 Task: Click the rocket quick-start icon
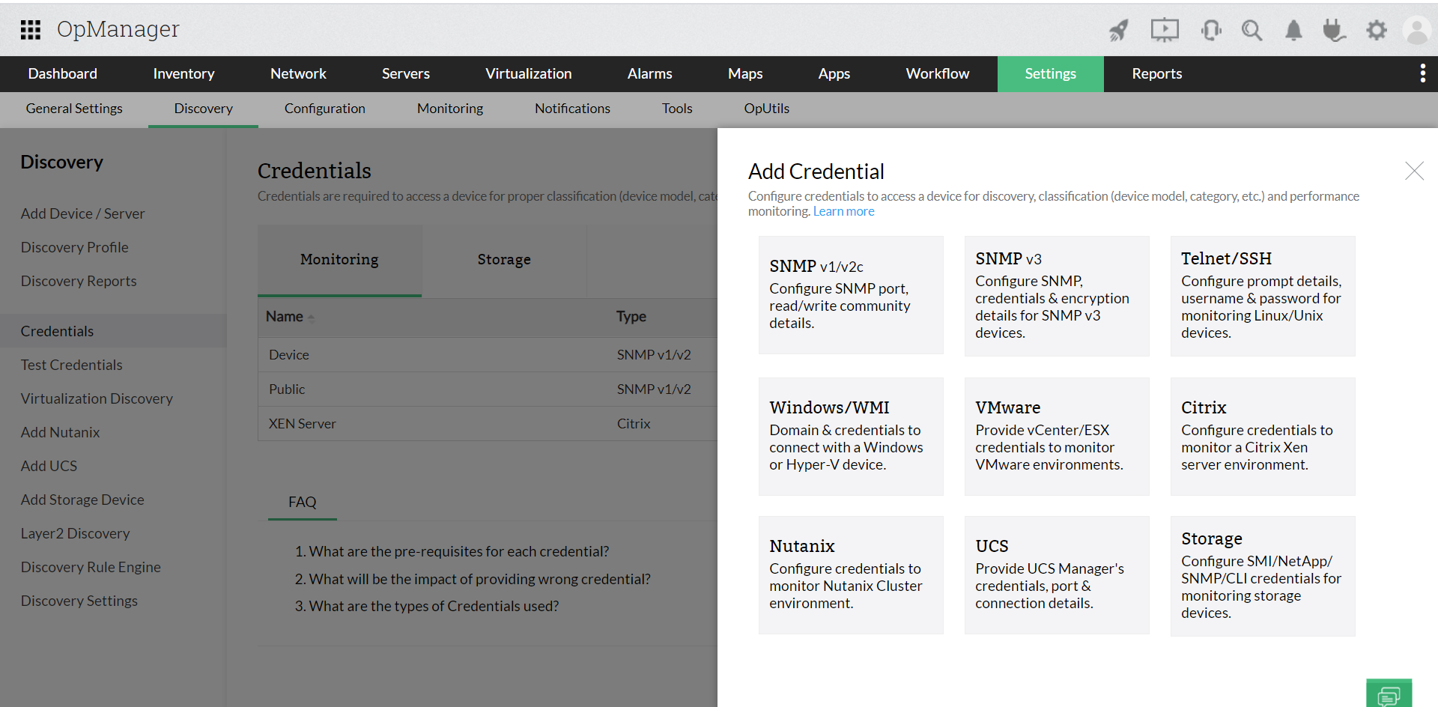click(1118, 30)
